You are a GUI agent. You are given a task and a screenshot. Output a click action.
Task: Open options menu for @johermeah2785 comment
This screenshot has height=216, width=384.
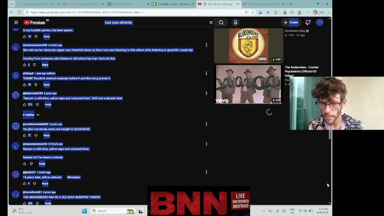pos(206,93)
